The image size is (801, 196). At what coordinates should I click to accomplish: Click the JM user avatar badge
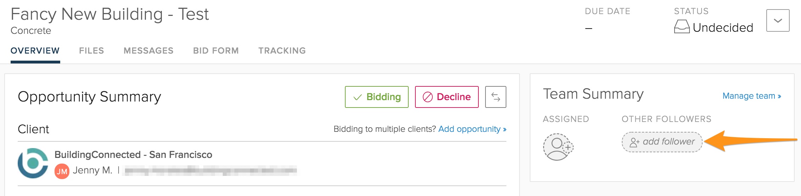click(62, 171)
